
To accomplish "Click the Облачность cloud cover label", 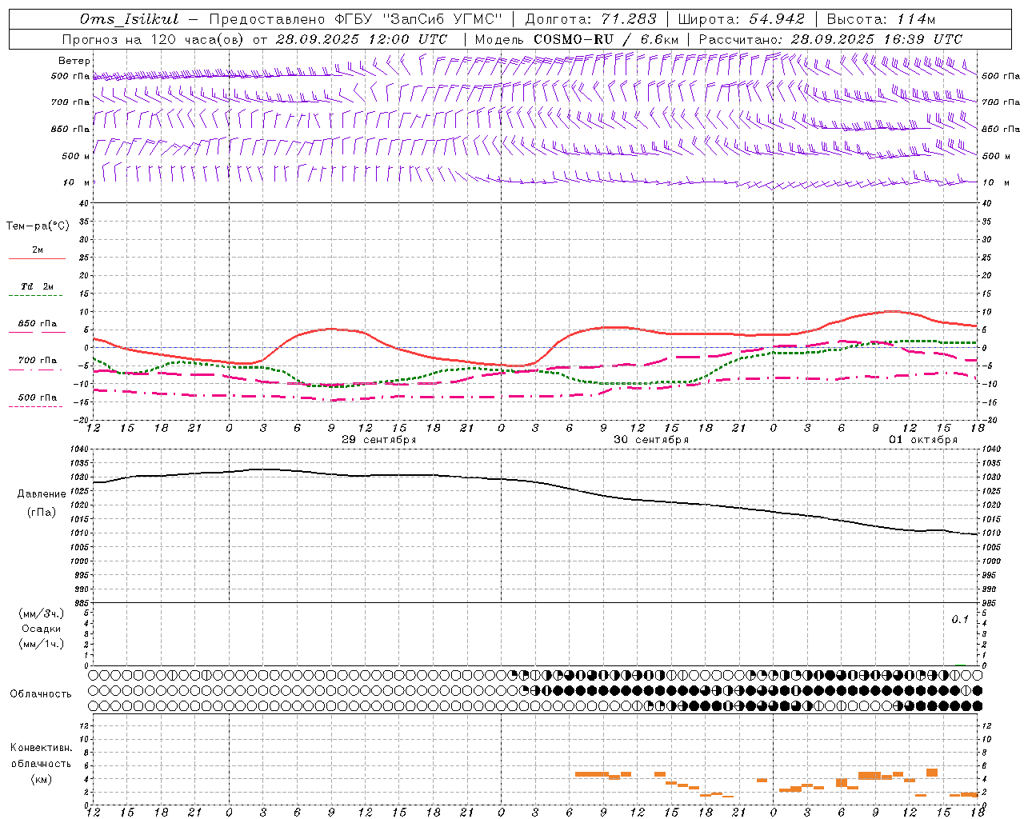I will (41, 693).
